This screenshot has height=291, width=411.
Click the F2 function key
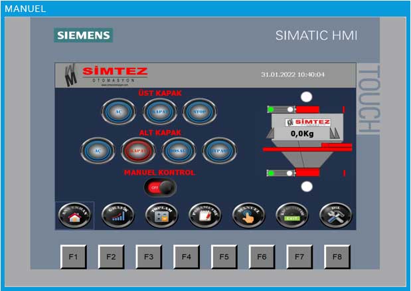coord(111,257)
